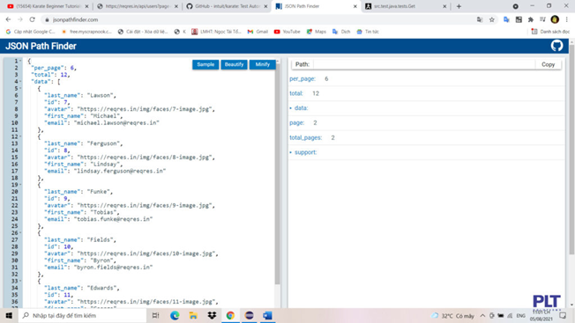Image resolution: width=575 pixels, height=323 pixels.
Task: Open the Windows Start menu
Action: click(9, 315)
